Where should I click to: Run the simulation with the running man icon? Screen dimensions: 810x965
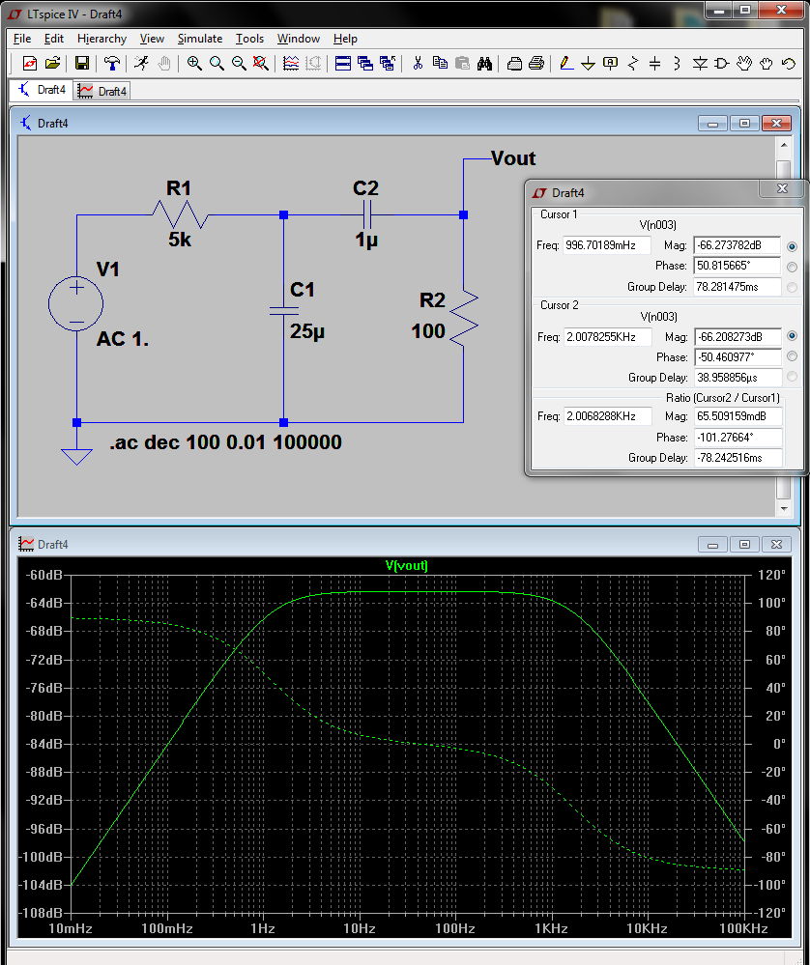coord(142,63)
